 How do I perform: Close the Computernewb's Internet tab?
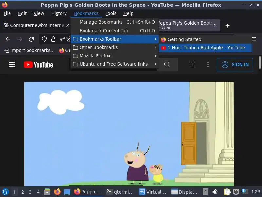(68, 25)
